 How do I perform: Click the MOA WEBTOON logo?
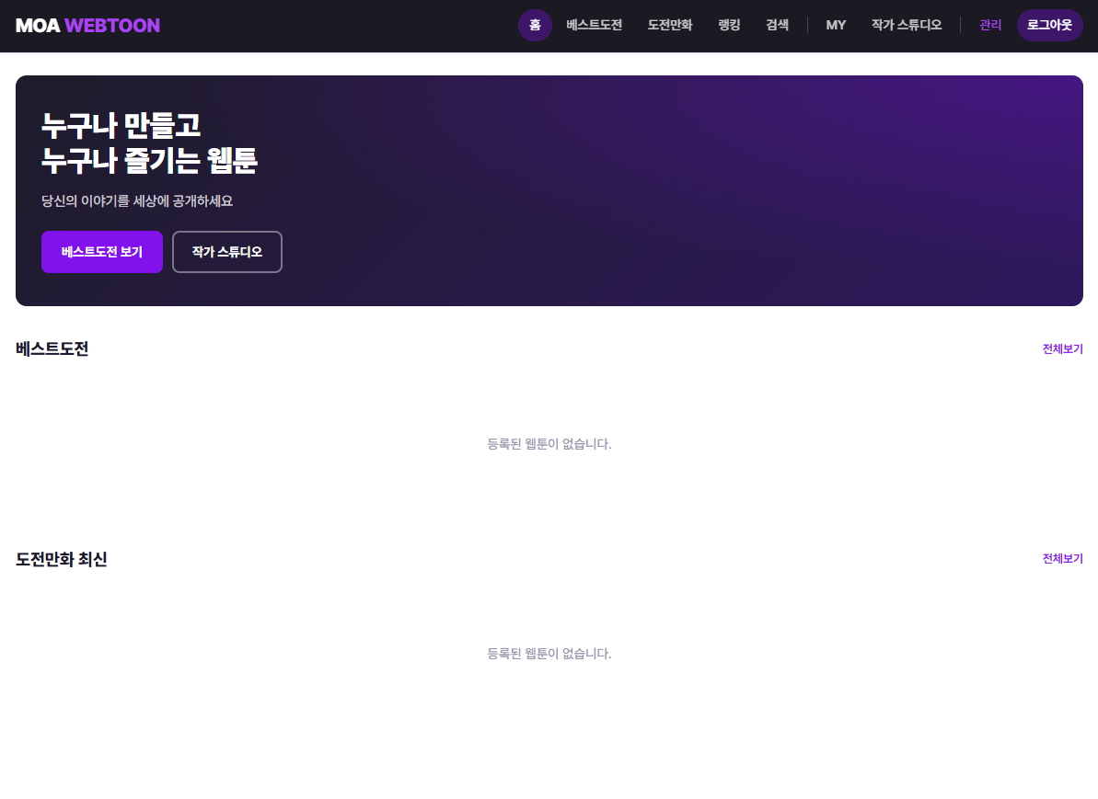pyautogui.click(x=87, y=25)
